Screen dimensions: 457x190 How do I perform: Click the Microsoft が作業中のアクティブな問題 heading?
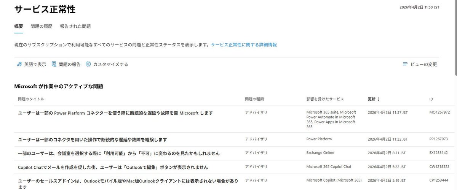(59, 86)
